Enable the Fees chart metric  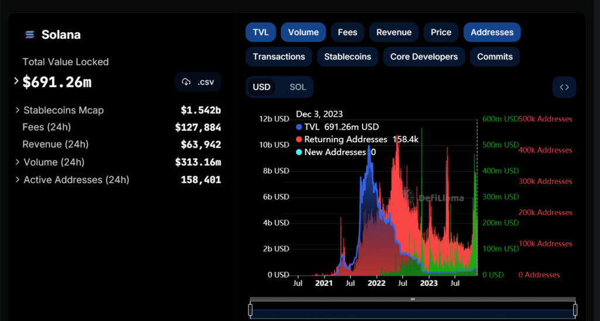(347, 32)
